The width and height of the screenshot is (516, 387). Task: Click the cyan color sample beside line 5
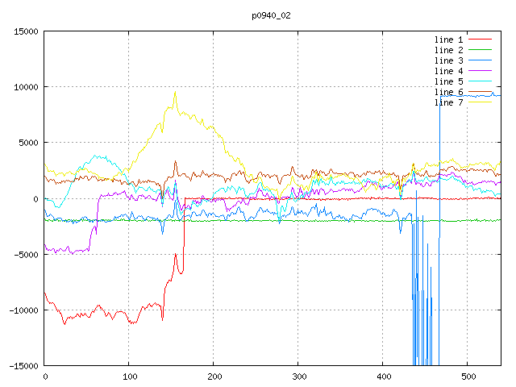coord(481,81)
